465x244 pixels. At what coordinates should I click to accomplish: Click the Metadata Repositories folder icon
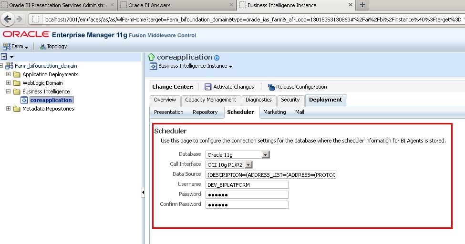pyautogui.click(x=17, y=109)
